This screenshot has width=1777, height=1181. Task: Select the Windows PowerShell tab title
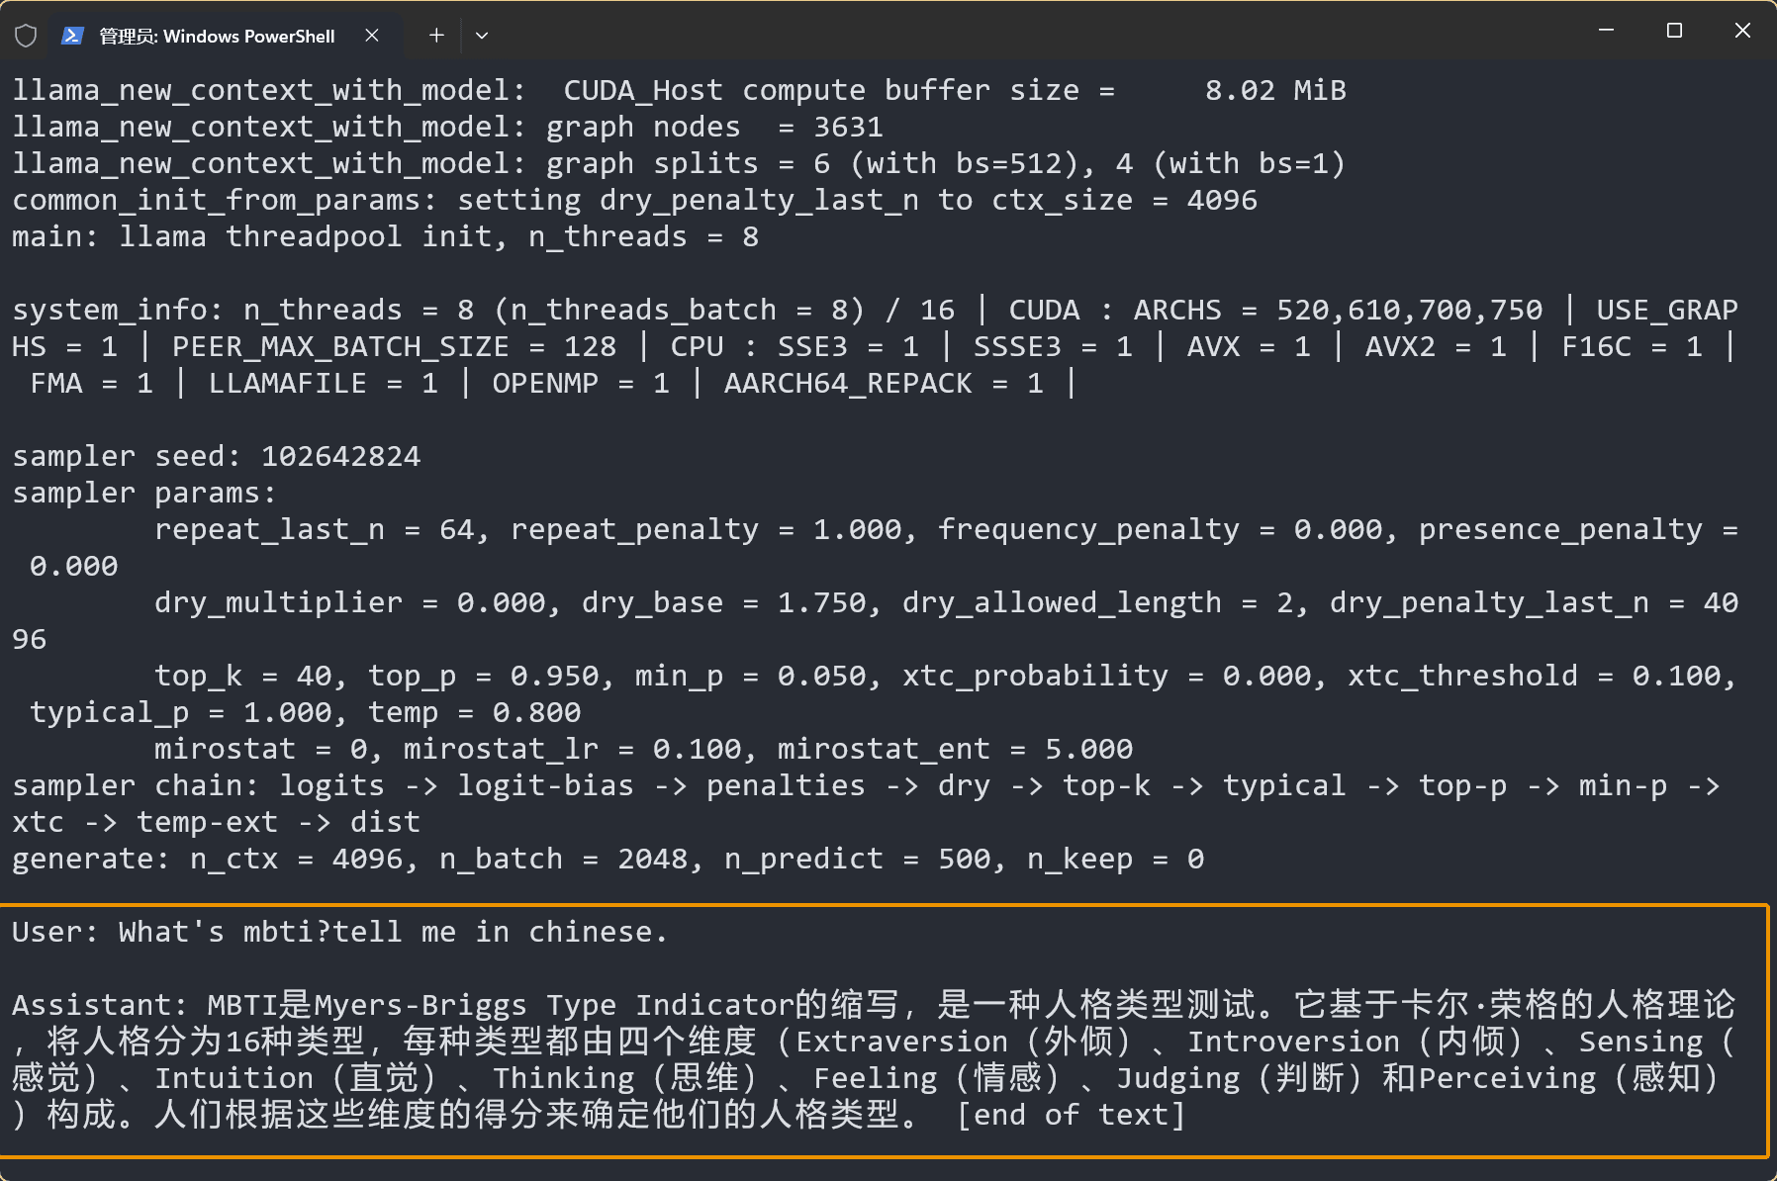[x=217, y=37]
